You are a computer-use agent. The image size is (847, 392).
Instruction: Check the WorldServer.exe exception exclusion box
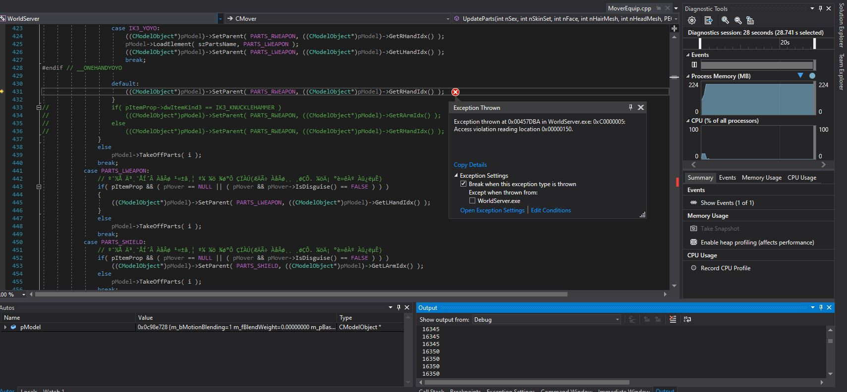(x=472, y=200)
